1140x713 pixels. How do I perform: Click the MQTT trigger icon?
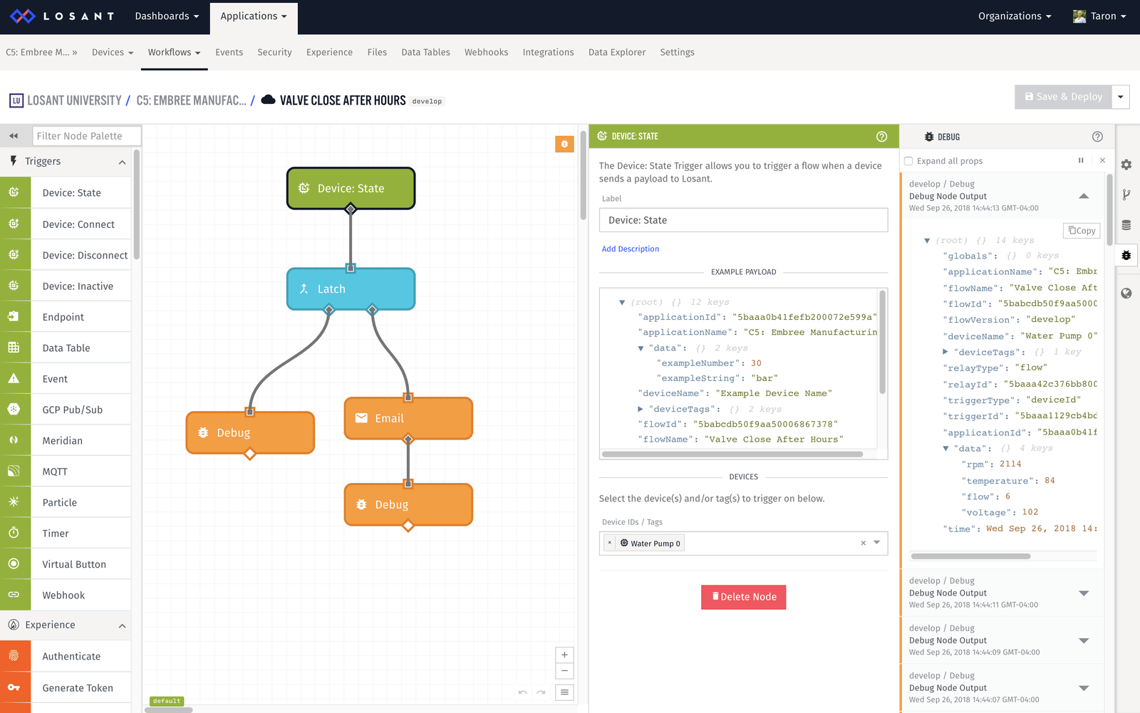pos(14,472)
